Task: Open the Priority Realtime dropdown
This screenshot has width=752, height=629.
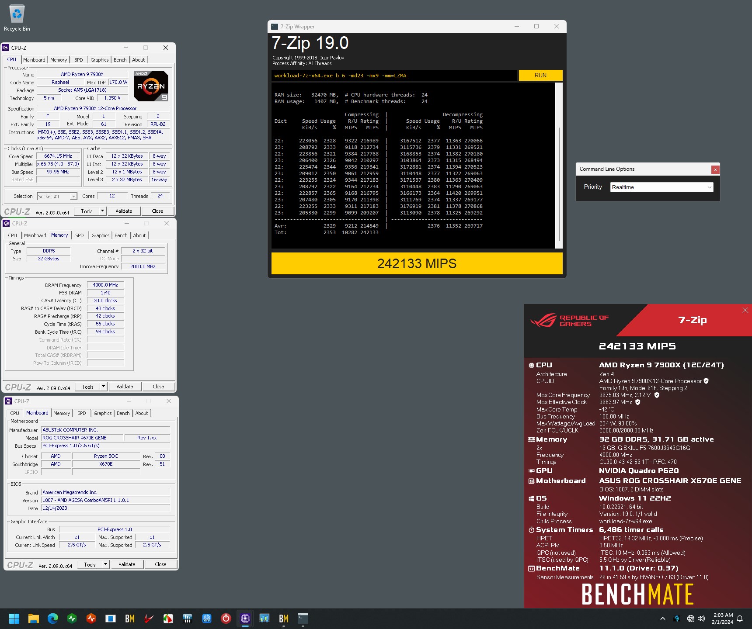Action: pyautogui.click(x=662, y=187)
